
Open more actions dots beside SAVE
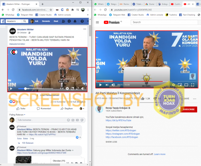pos(194,99)
